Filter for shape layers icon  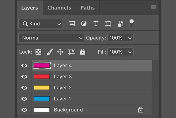[x=108, y=24]
